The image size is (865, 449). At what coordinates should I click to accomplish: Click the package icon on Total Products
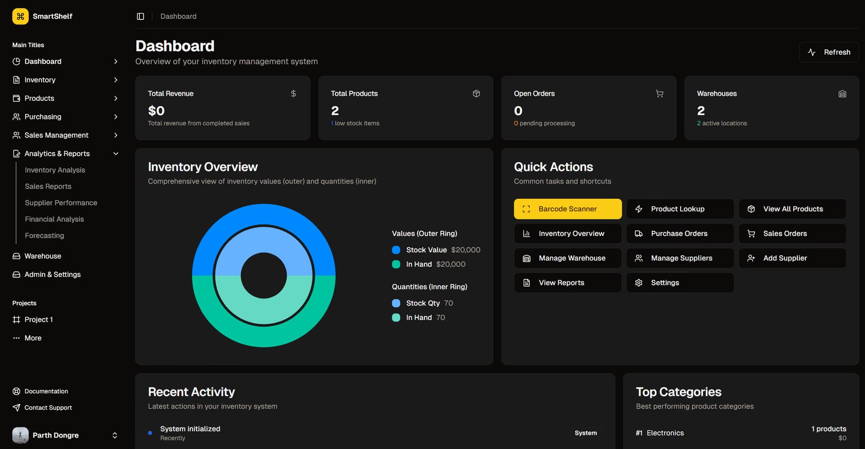[476, 94]
